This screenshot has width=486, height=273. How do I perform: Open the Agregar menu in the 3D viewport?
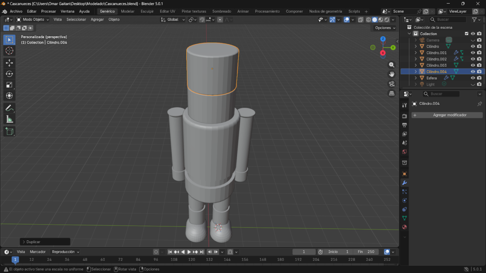point(97,19)
